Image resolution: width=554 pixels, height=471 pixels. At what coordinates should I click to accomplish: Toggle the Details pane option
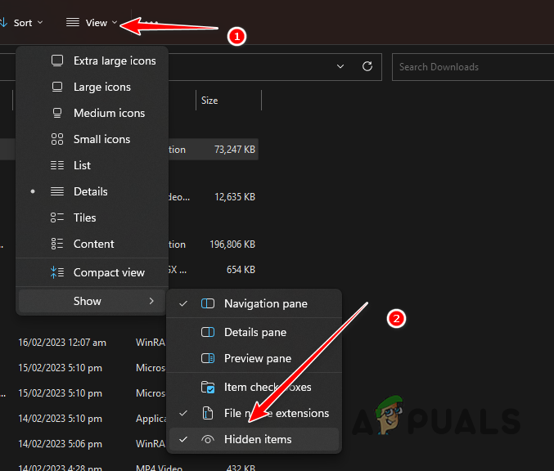pos(254,332)
